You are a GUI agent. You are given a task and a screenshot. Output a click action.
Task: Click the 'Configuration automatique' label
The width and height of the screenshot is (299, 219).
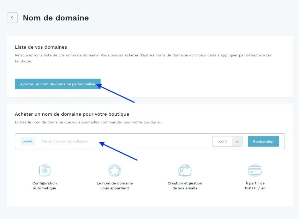(44, 185)
